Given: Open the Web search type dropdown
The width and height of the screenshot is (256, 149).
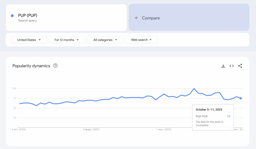Looking at the screenshot, I should (x=141, y=40).
